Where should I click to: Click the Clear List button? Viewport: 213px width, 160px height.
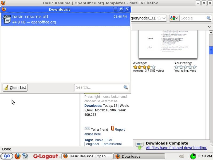(x=15, y=88)
